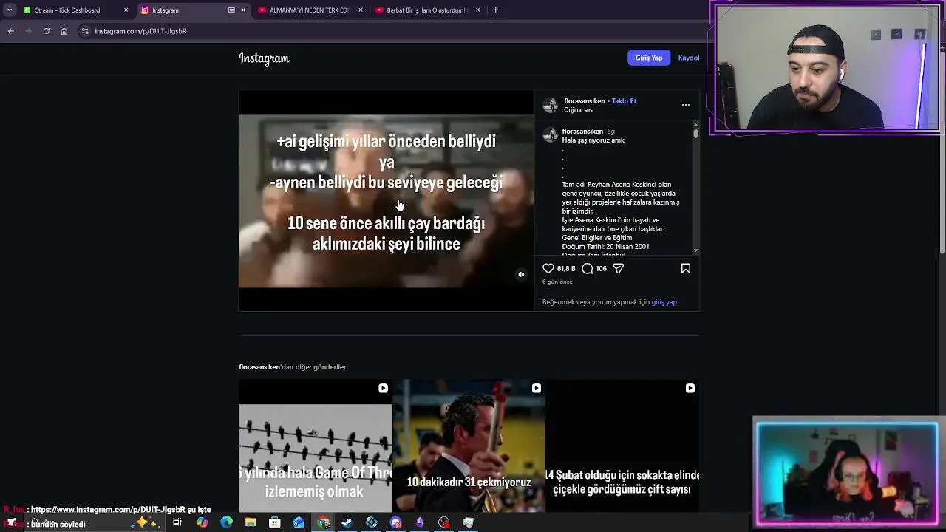The image size is (946, 532).
Task: Open a new browser tab
Action: (495, 10)
